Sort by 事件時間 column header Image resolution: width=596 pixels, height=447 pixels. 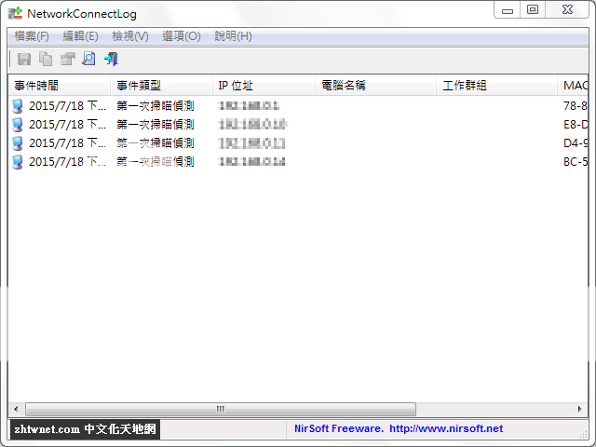pyautogui.click(x=60, y=86)
